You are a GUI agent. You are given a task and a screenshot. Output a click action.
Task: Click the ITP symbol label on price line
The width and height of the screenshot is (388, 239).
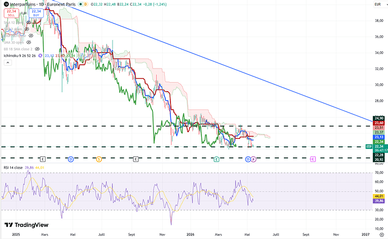(369, 147)
